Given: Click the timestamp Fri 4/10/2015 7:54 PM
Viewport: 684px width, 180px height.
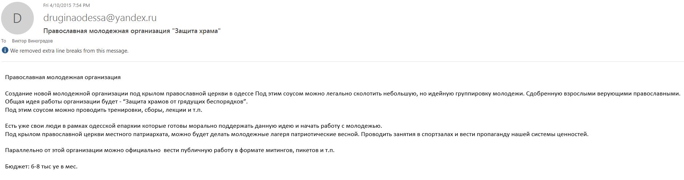Looking at the screenshot, I should 67,5.
